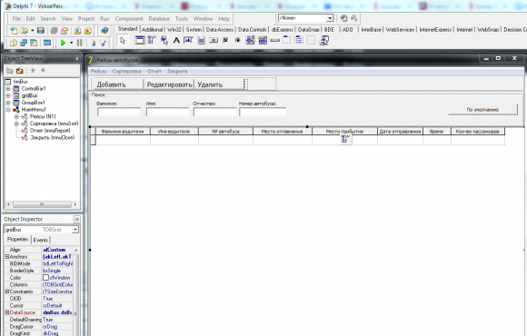
Task: Expand the Anchors property
Action: point(6,257)
